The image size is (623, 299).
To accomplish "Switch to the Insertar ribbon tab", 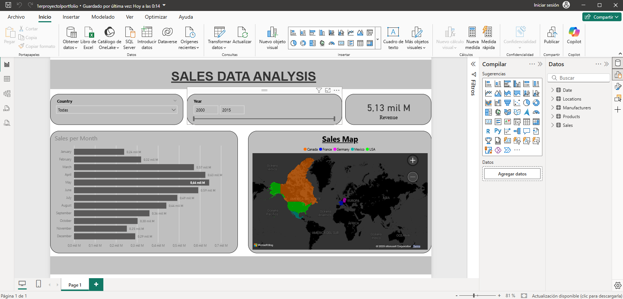I will coord(71,17).
